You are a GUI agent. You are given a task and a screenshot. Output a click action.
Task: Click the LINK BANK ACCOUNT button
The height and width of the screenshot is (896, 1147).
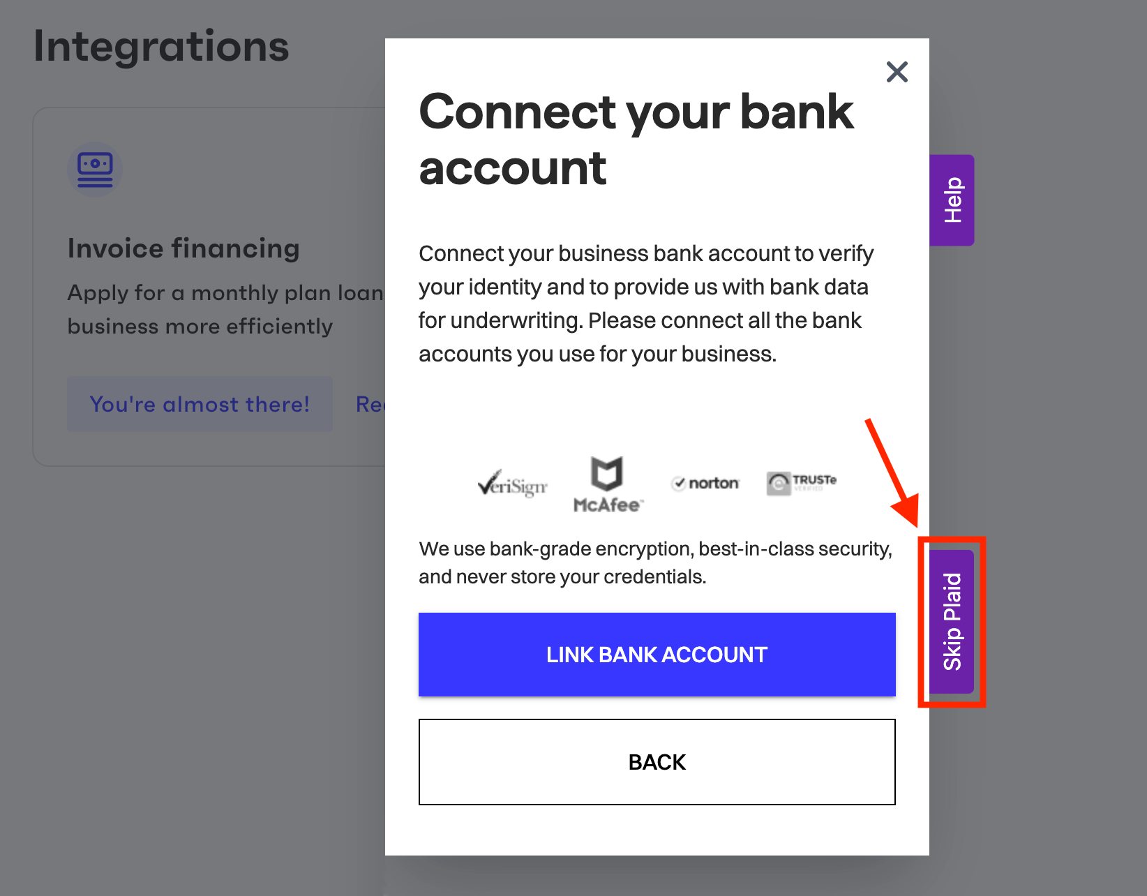[x=657, y=654]
